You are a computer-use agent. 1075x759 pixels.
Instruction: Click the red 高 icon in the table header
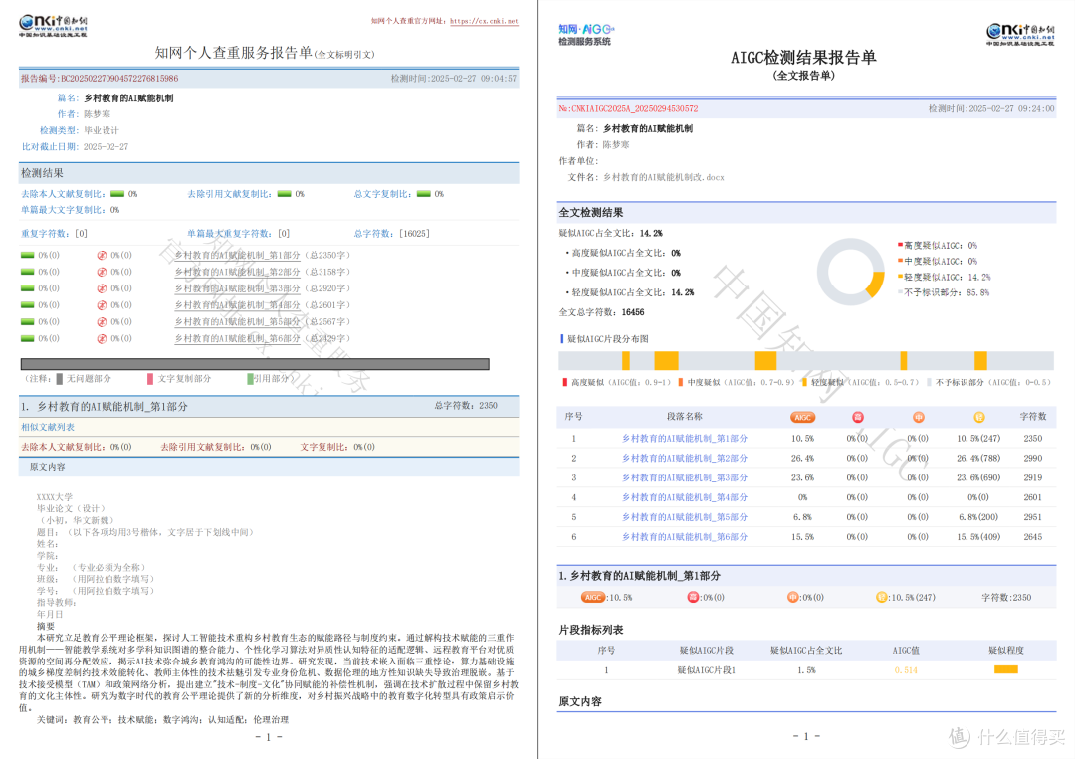pyautogui.click(x=858, y=417)
